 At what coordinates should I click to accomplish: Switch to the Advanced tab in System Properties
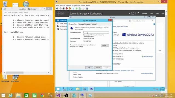point(87,24)
